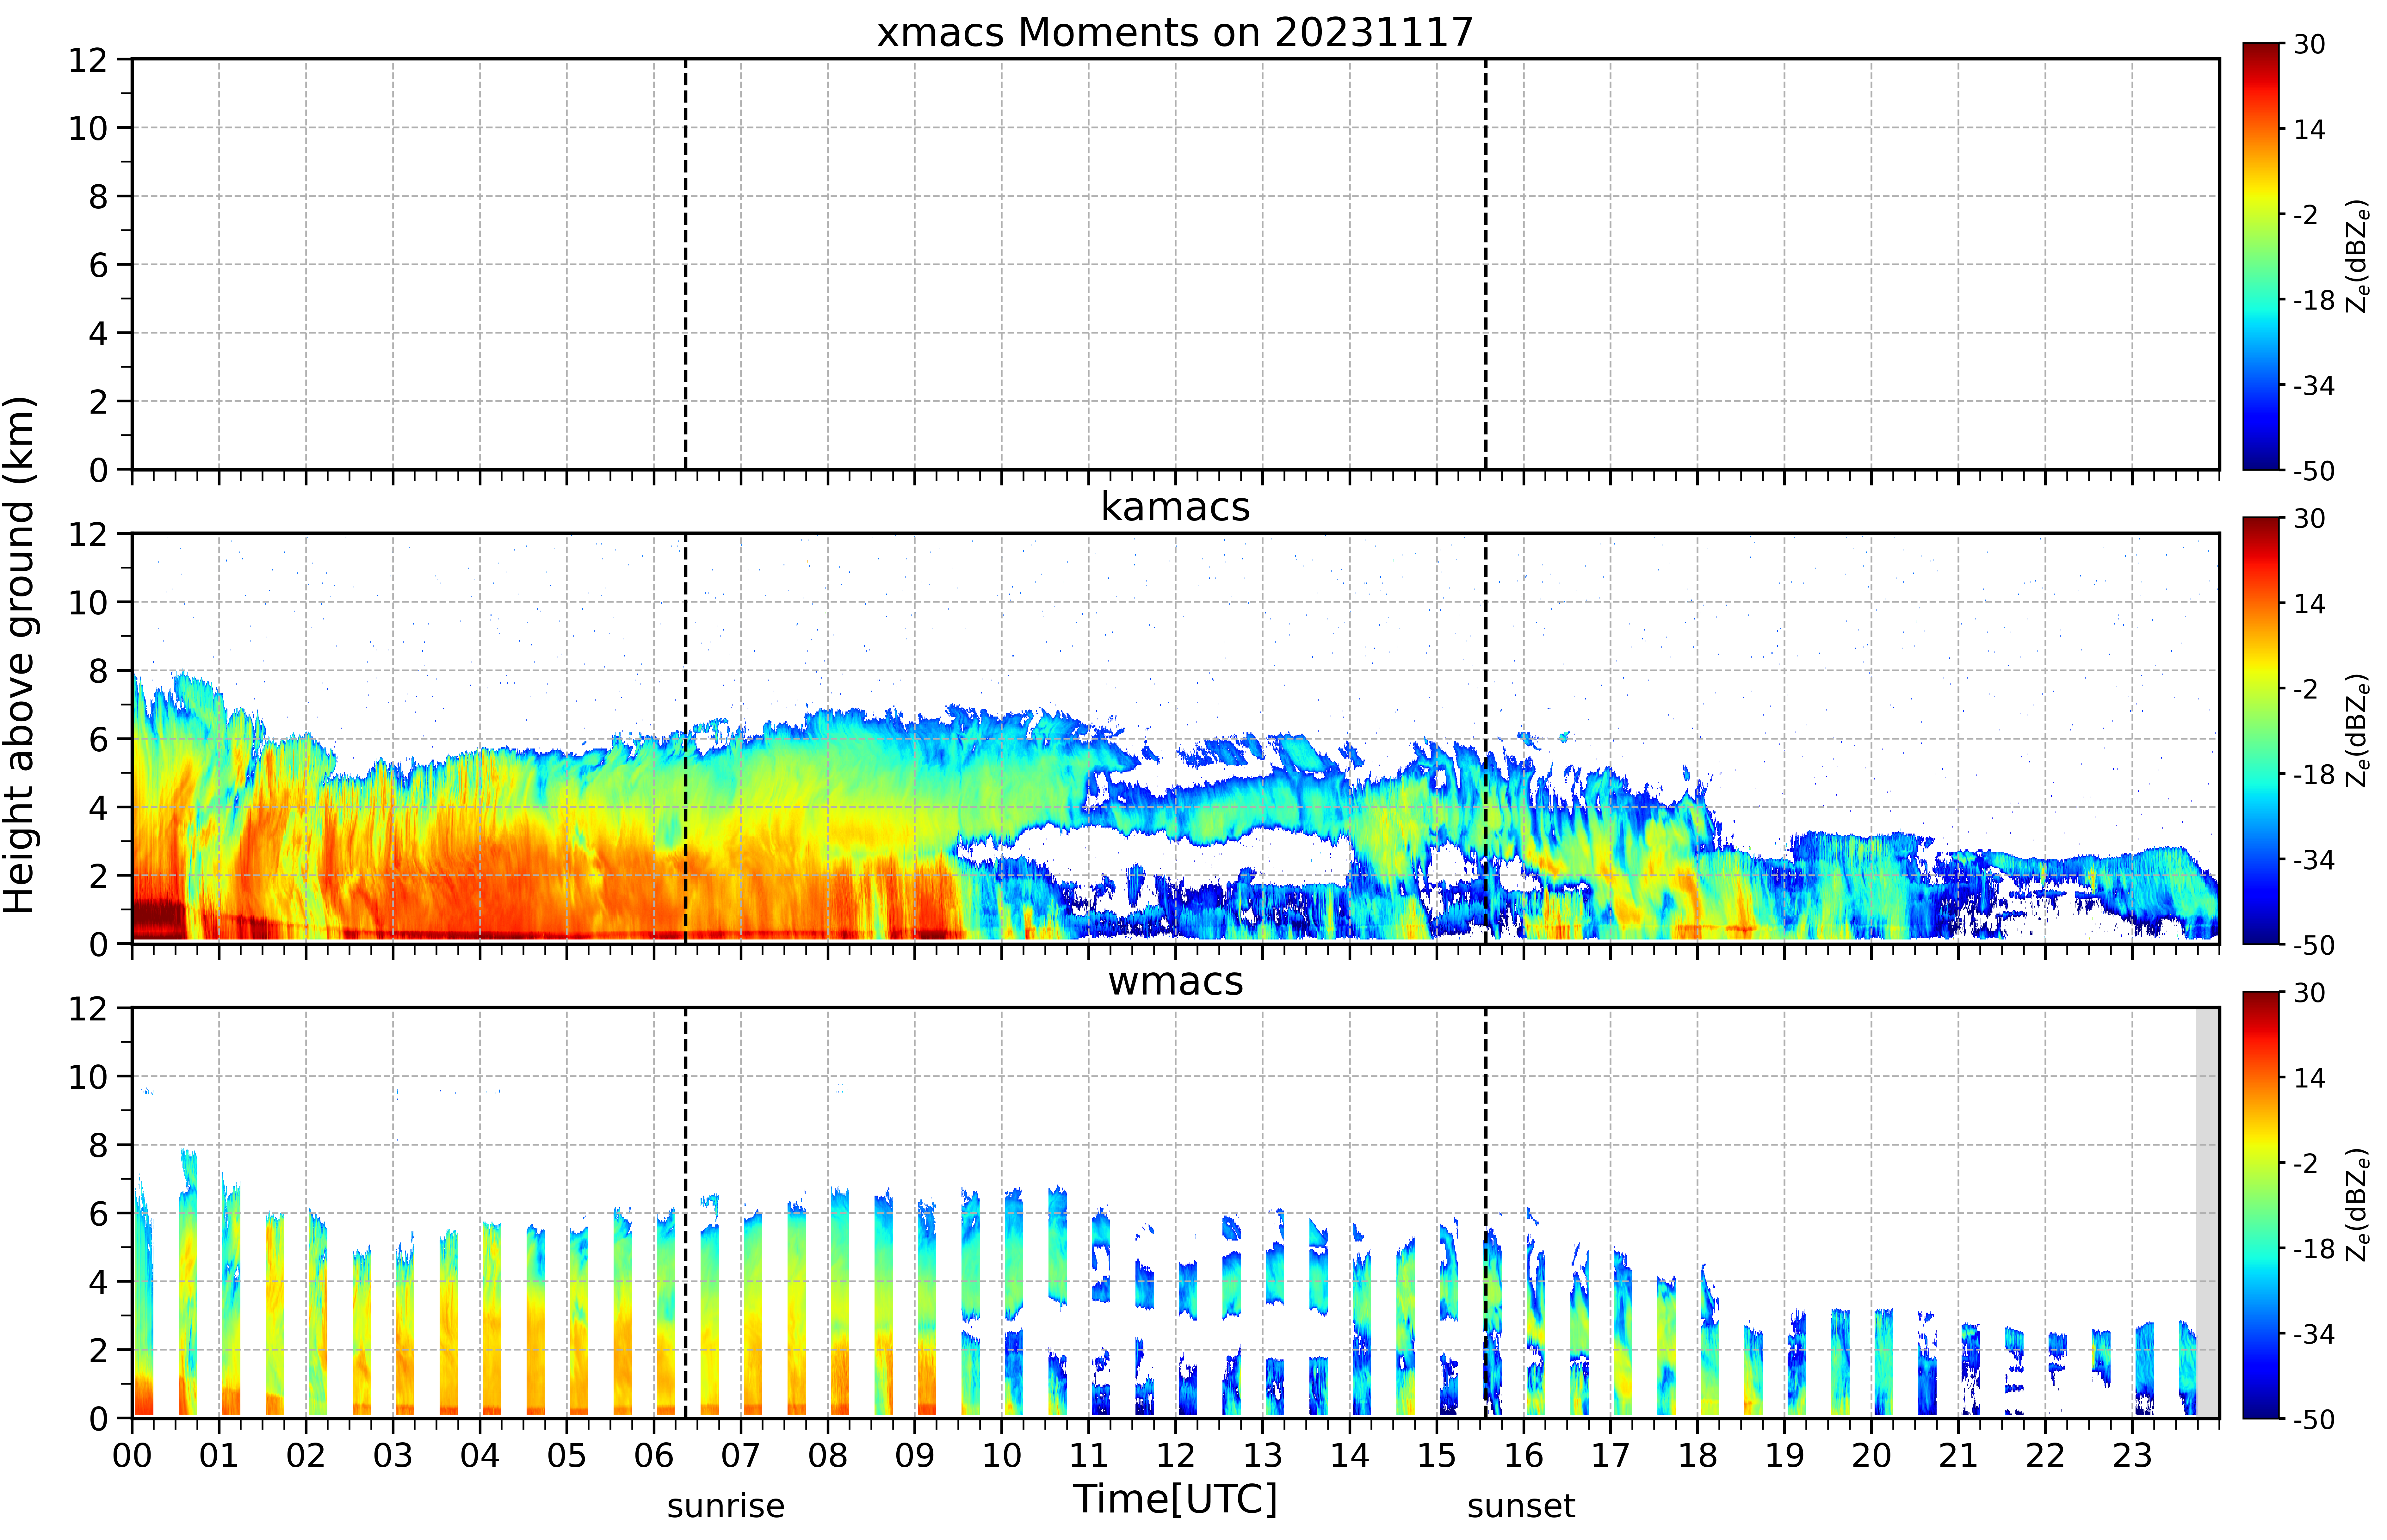Click the sunrise dashed line in xmacs panel

click(x=685, y=264)
